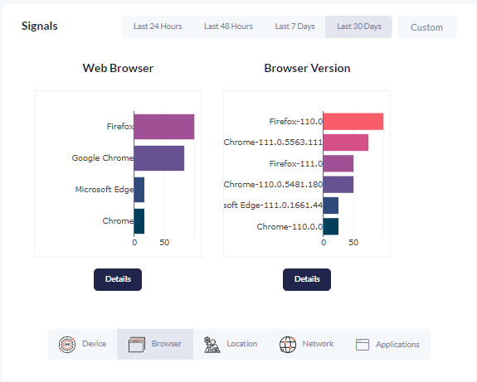Click the Location map icon
This screenshot has width=477, height=382.
pyautogui.click(x=212, y=345)
